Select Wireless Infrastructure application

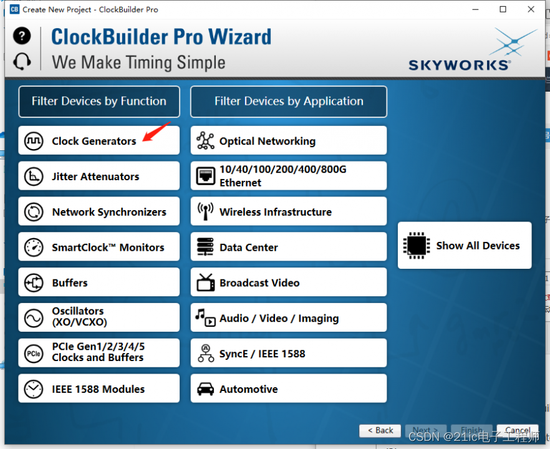289,211
